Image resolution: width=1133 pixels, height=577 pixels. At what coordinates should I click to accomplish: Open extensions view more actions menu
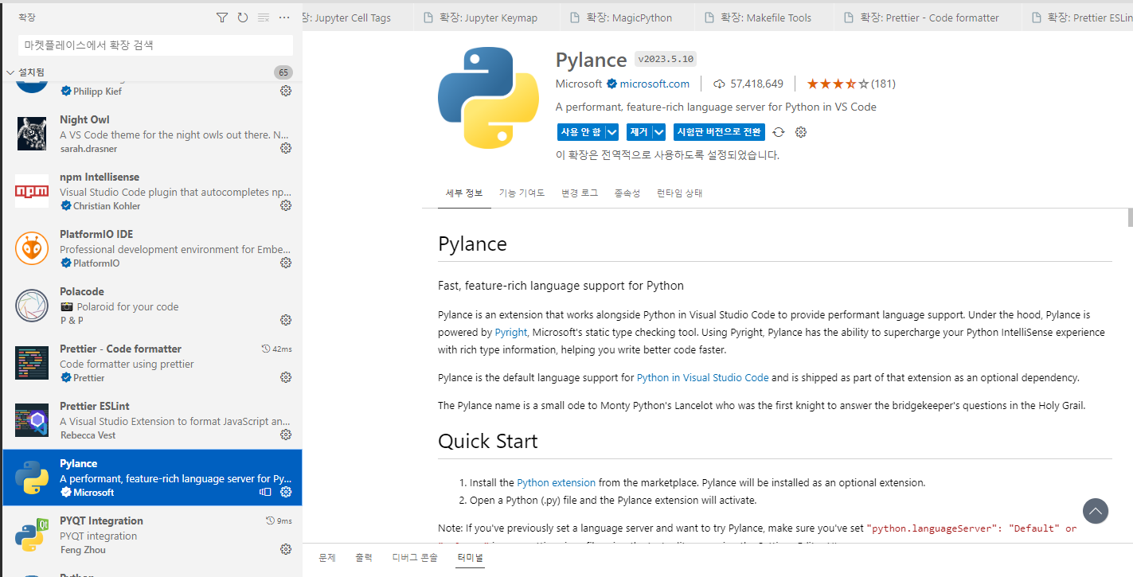click(284, 18)
